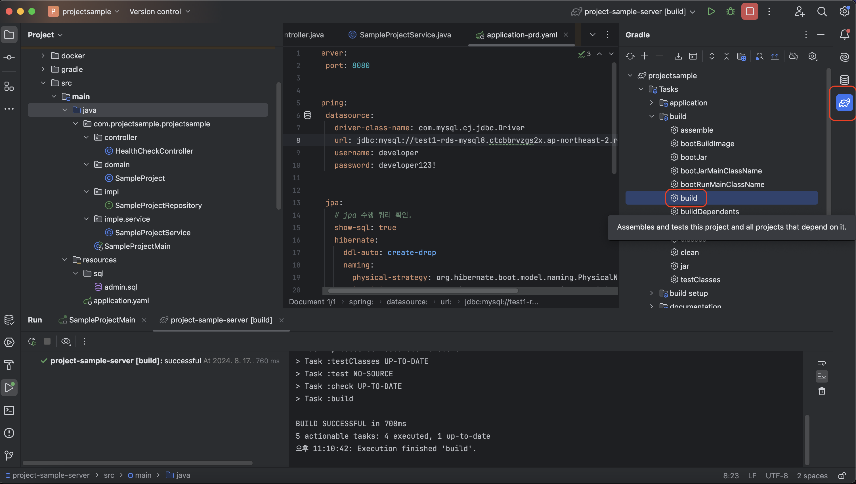The height and width of the screenshot is (484, 856).
Task: Click the editor horizontal scrollbar
Action: 423,291
